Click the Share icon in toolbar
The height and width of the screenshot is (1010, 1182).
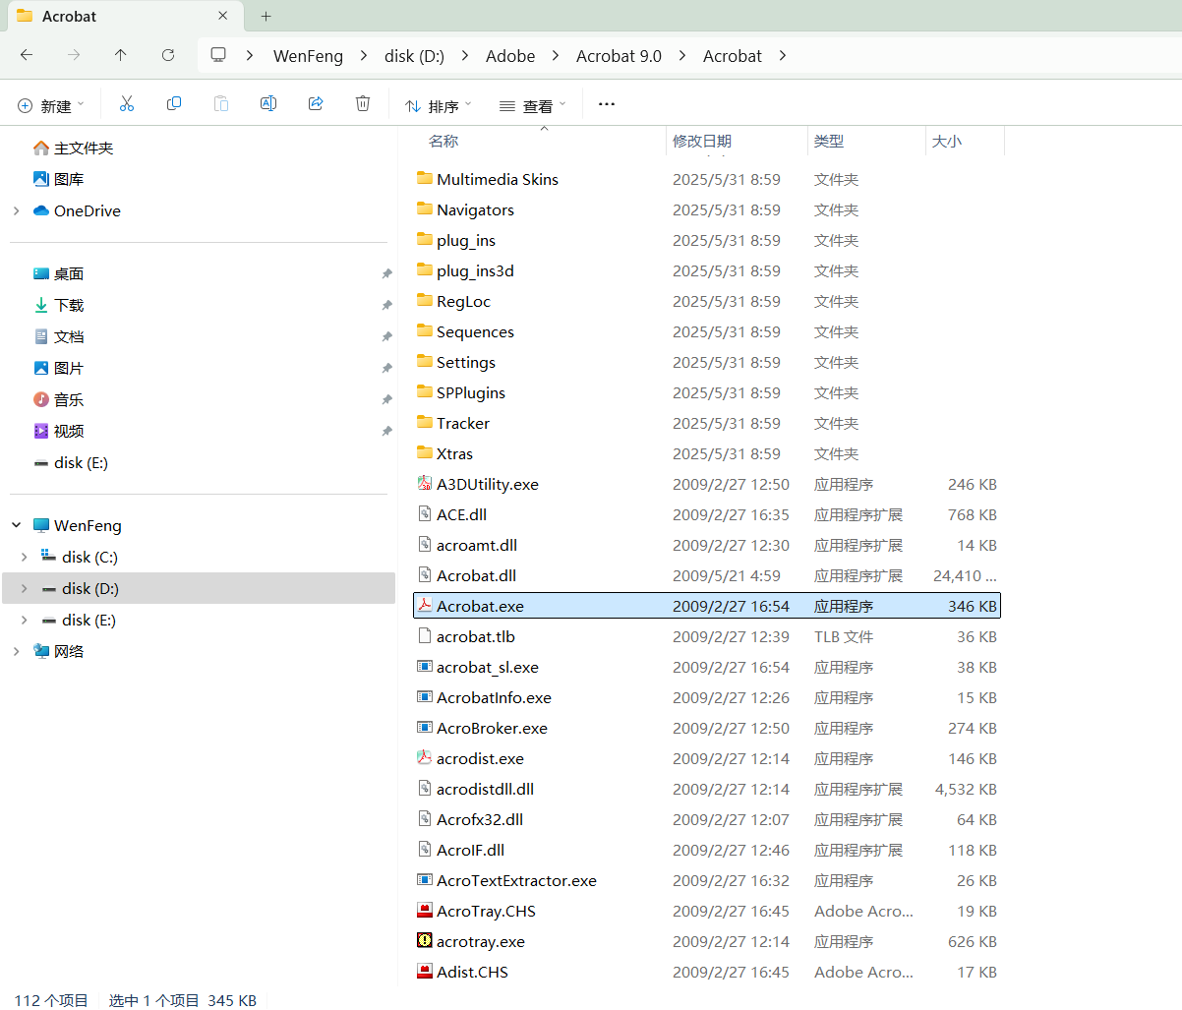[x=316, y=104]
